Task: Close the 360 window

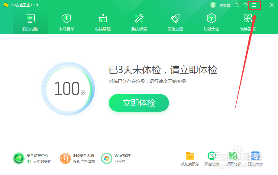Action: [272, 5]
